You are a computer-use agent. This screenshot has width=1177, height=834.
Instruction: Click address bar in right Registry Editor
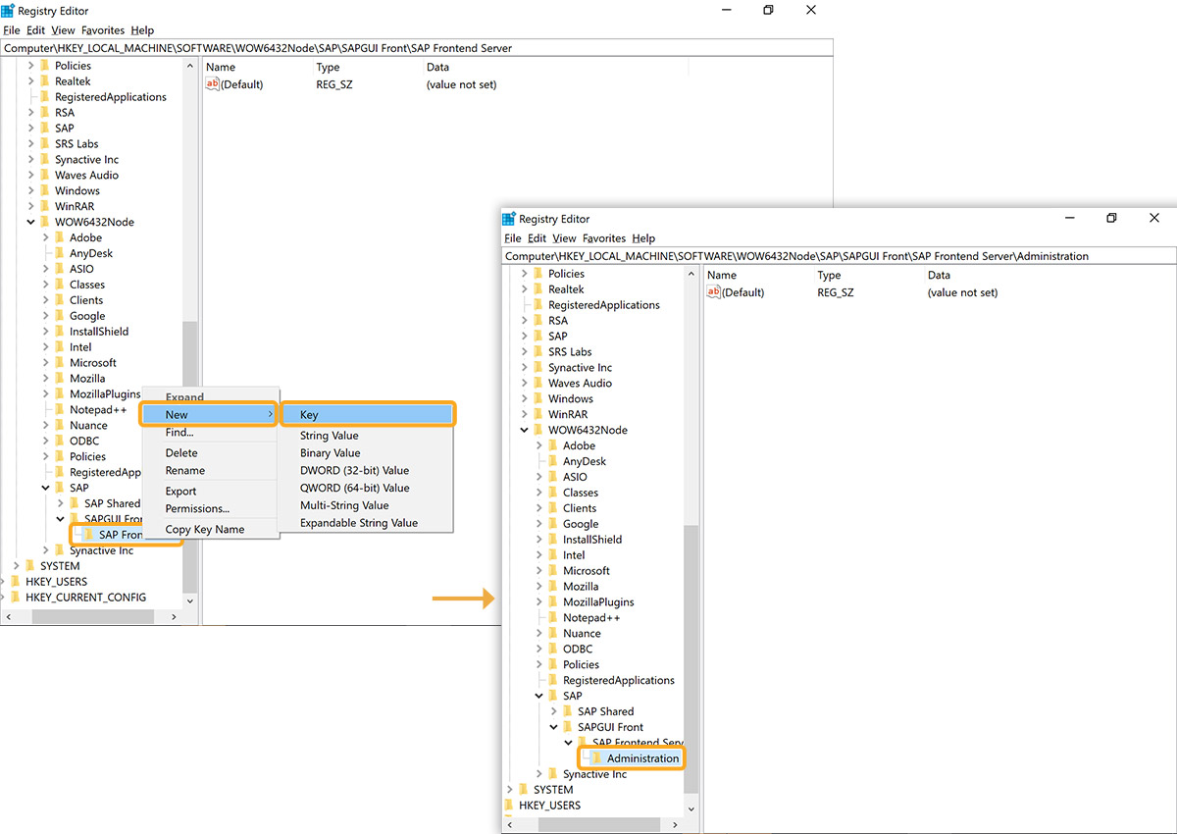[x=839, y=256]
